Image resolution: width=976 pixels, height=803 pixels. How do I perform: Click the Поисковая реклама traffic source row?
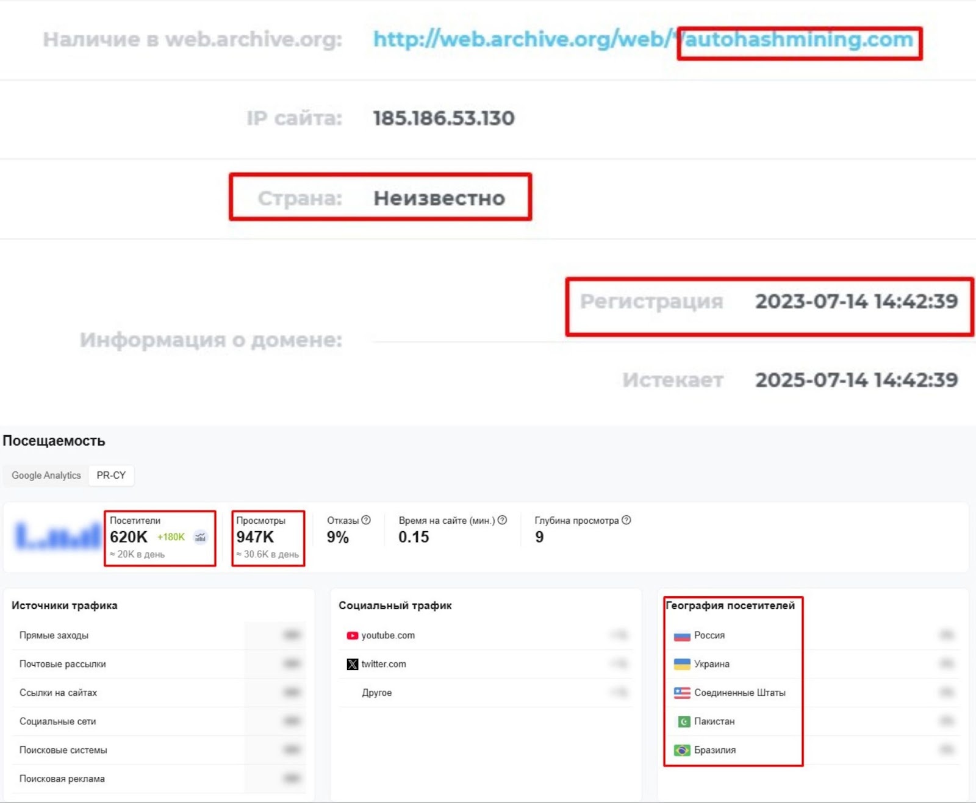(159, 779)
